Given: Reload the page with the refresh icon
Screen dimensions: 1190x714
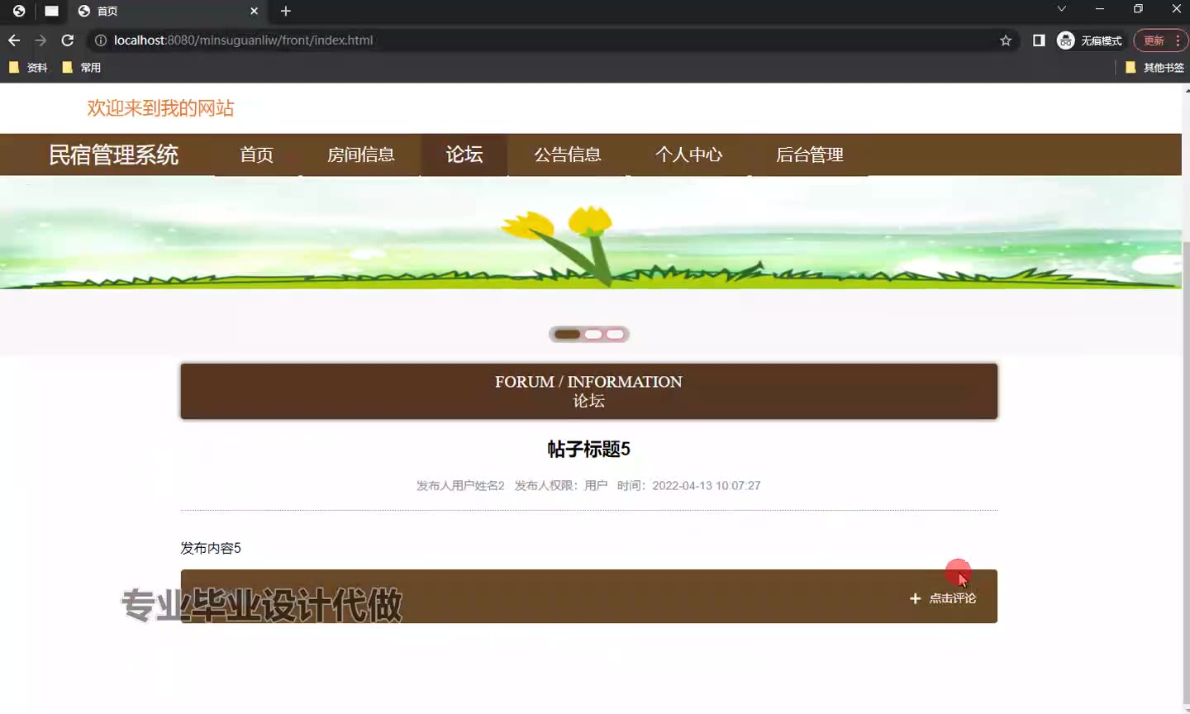Looking at the screenshot, I should [68, 40].
